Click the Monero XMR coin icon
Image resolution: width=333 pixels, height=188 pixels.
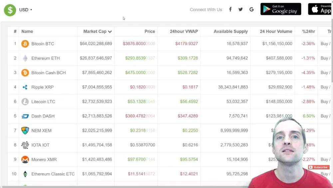coord(25,159)
